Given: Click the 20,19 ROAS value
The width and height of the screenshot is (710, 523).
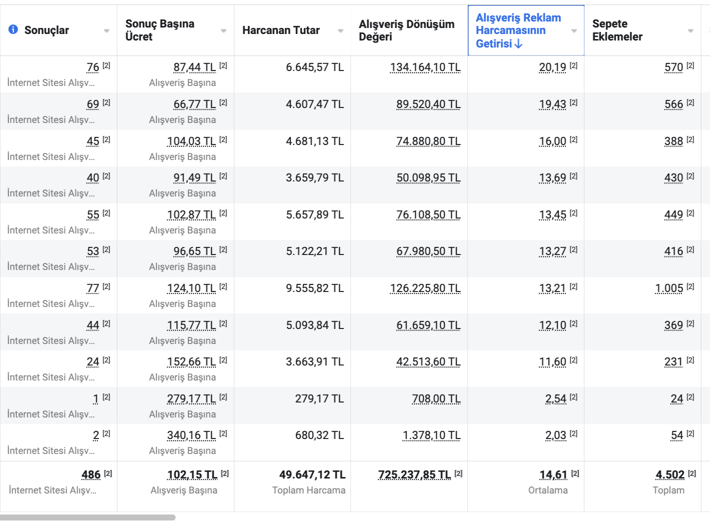Looking at the screenshot, I should click(552, 67).
